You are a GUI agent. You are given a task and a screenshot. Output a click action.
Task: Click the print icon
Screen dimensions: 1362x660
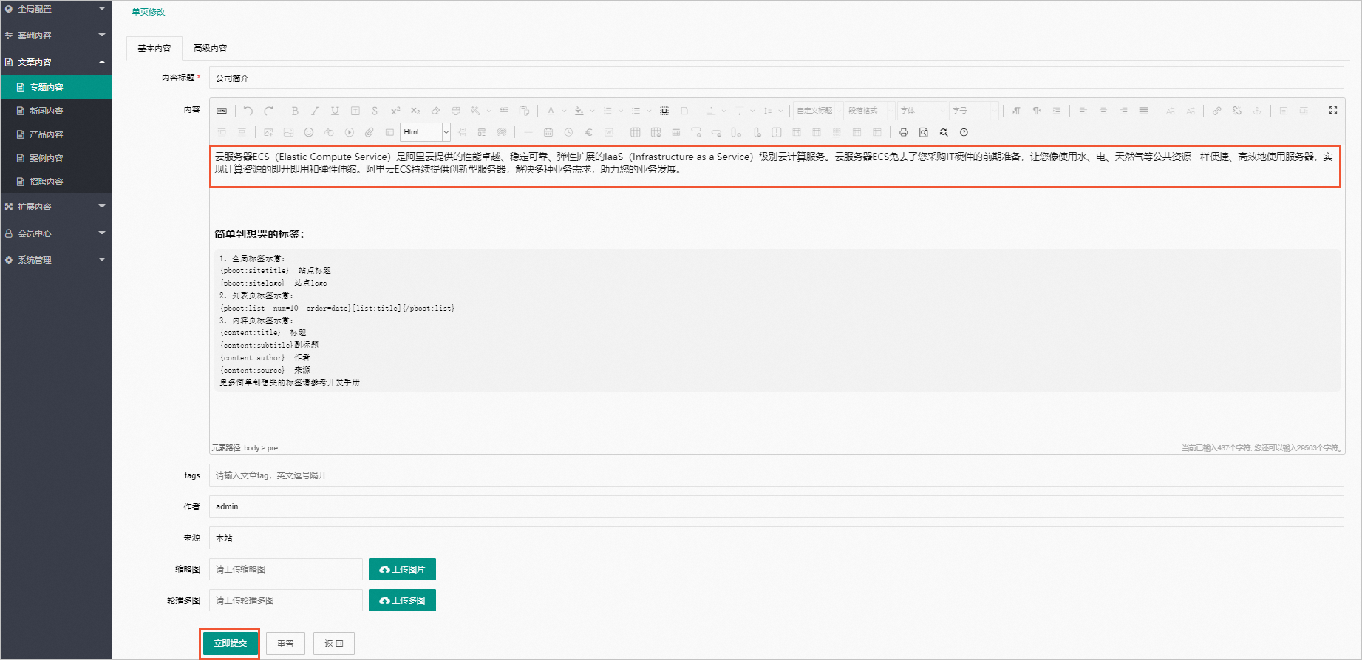[903, 132]
